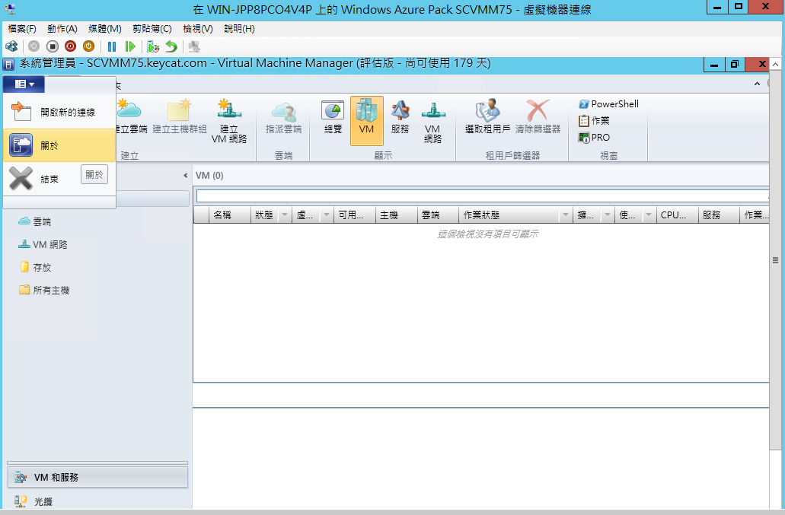Select the VM display view button

pyautogui.click(x=366, y=121)
